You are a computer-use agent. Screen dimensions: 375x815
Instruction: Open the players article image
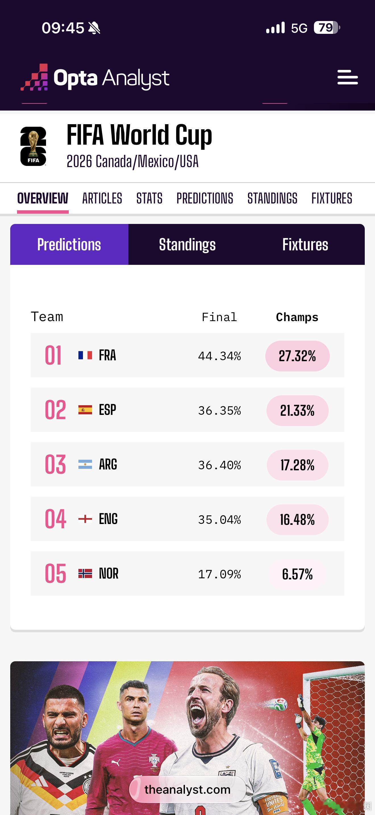click(188, 738)
